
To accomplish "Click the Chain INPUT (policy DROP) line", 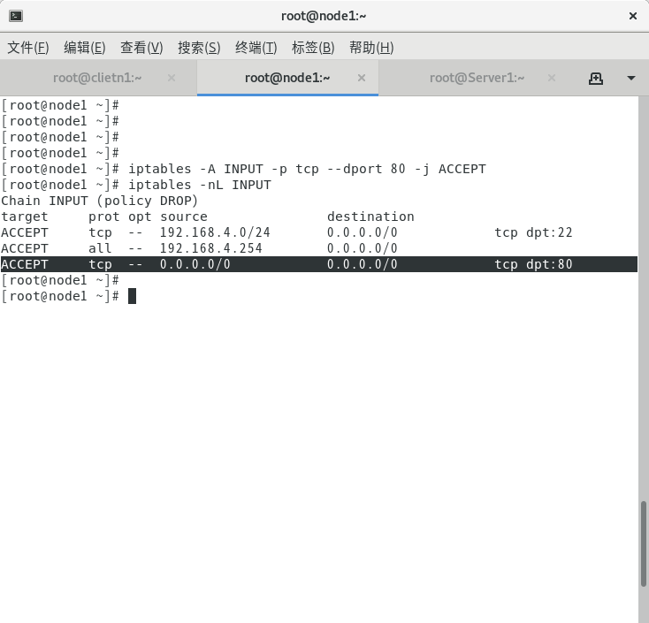I will click(99, 201).
